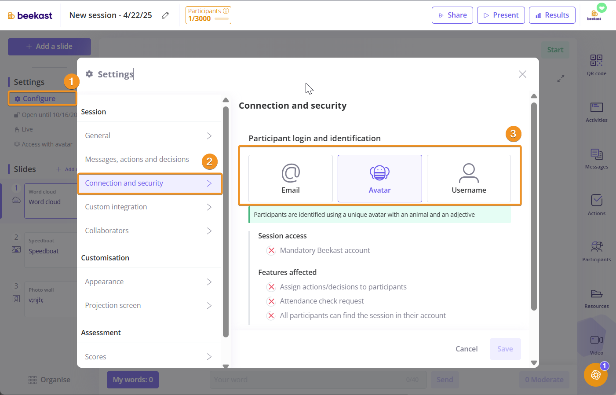Image resolution: width=616 pixels, height=395 pixels.
Task: Open the Actions sidebar icon
Action: click(x=596, y=205)
